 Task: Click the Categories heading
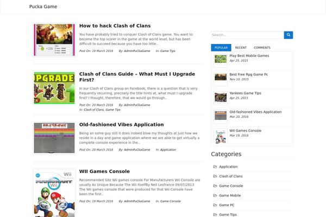226,154
